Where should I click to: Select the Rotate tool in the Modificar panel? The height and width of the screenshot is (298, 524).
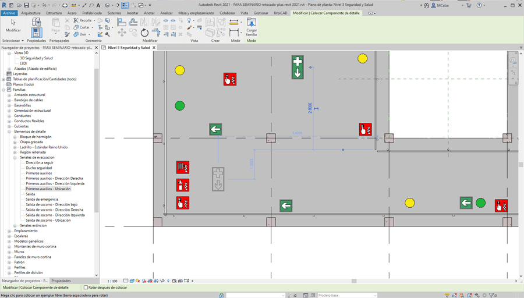tap(144, 33)
